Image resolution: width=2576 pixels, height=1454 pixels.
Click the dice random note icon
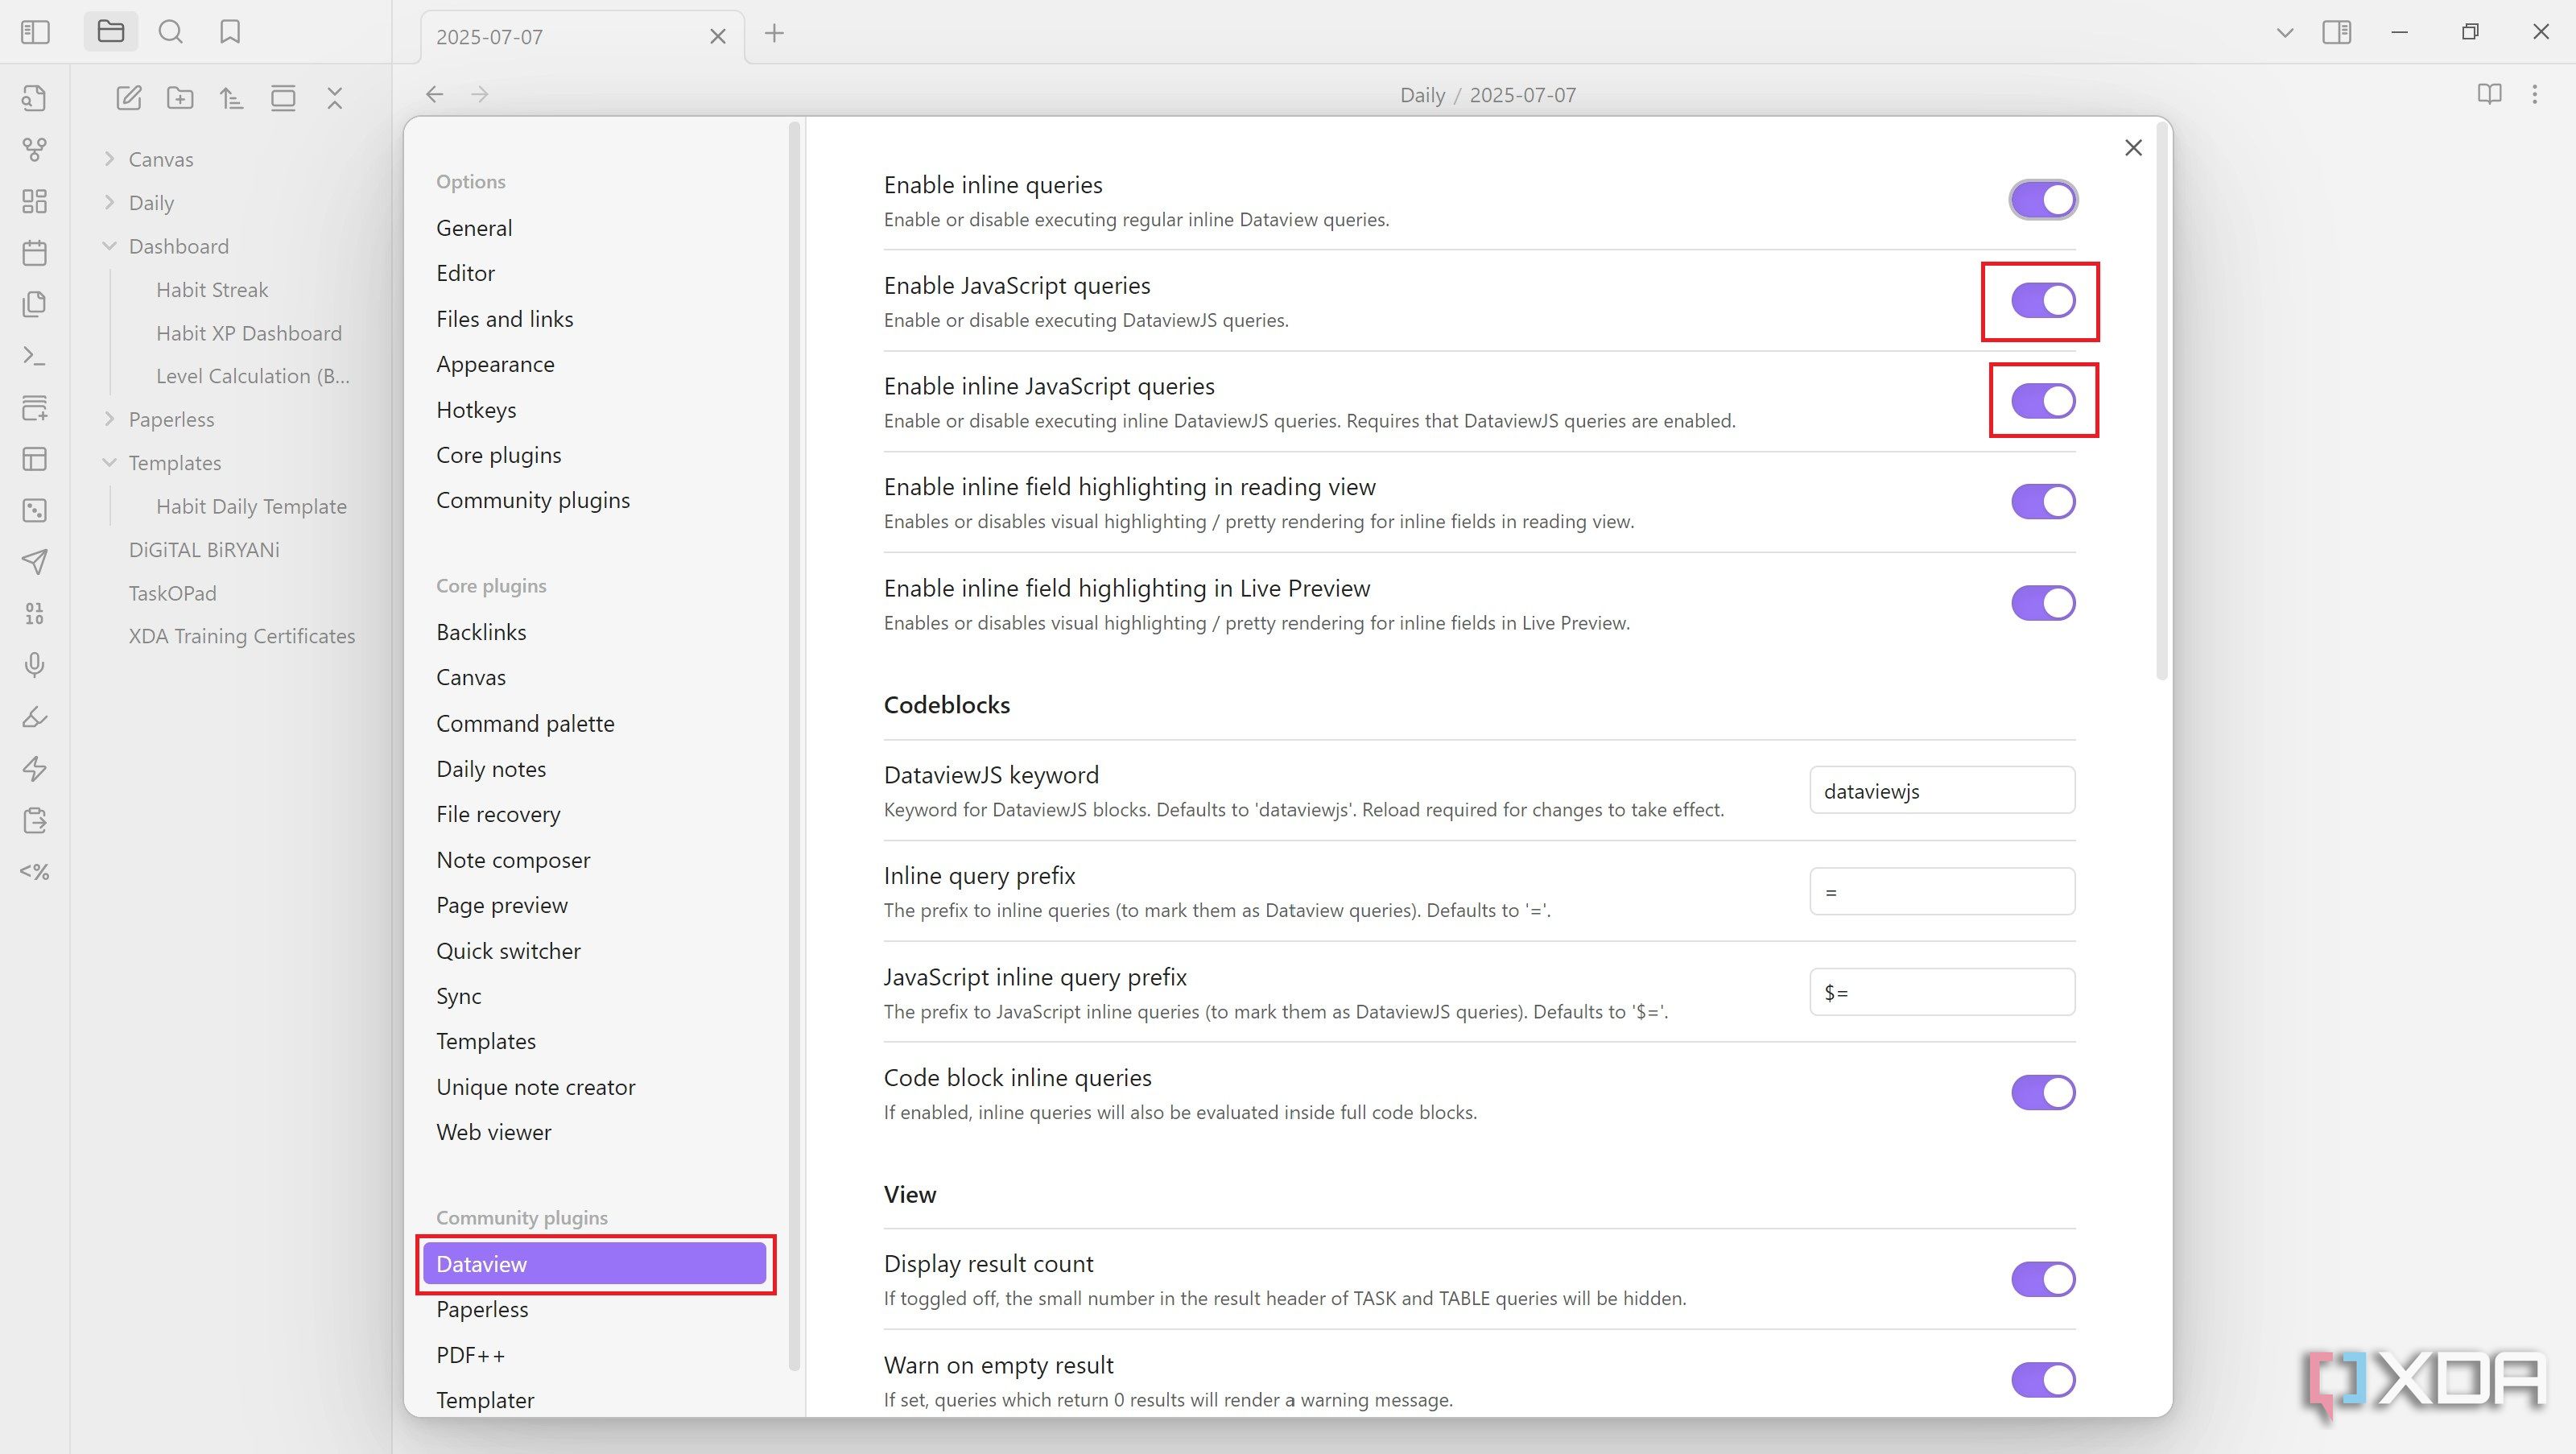(x=35, y=511)
